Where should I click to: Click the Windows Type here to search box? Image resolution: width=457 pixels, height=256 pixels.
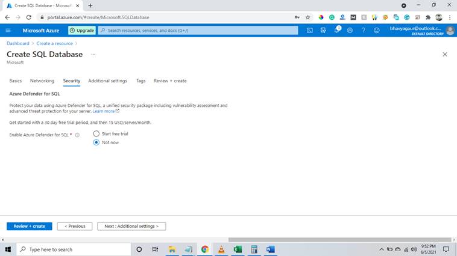tap(74, 249)
